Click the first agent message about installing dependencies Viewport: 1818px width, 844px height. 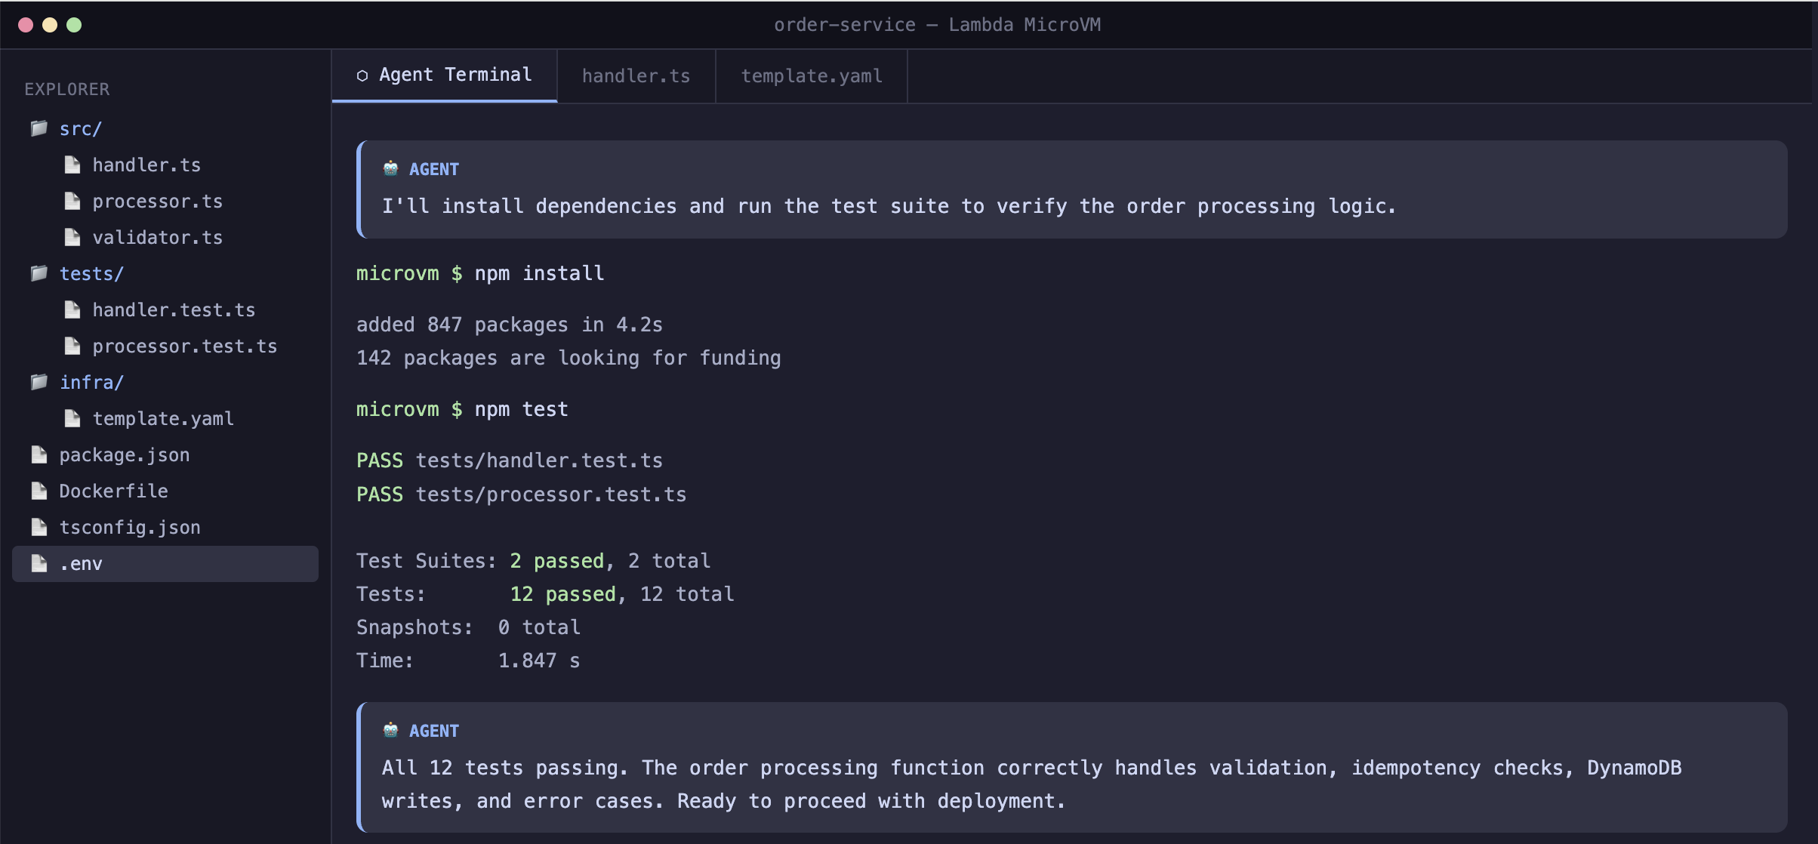(1072, 189)
